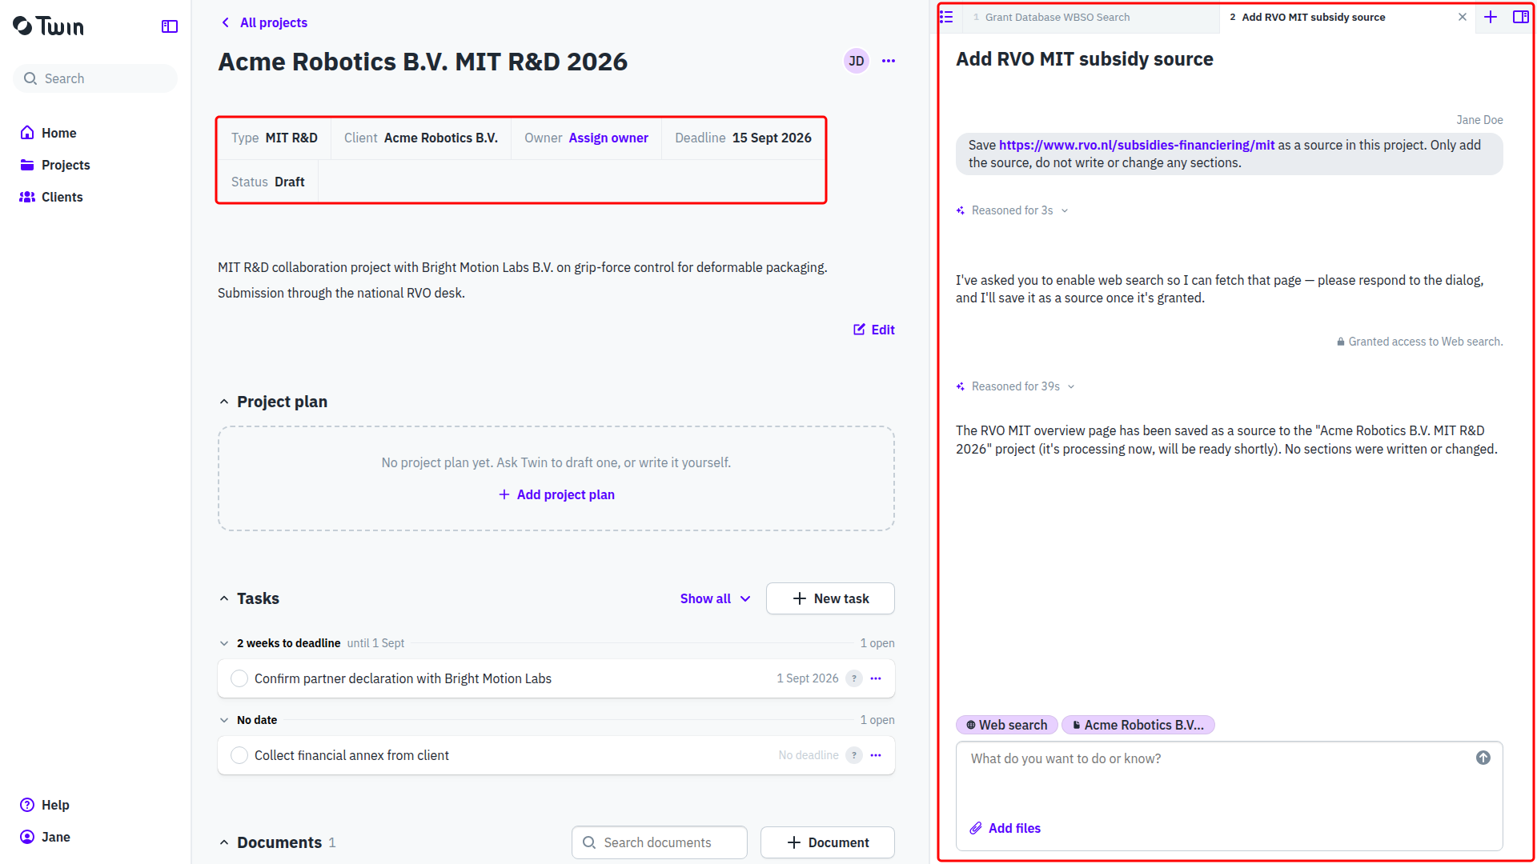
Task: Expand Reasoned for 39s details
Action: click(x=1015, y=386)
